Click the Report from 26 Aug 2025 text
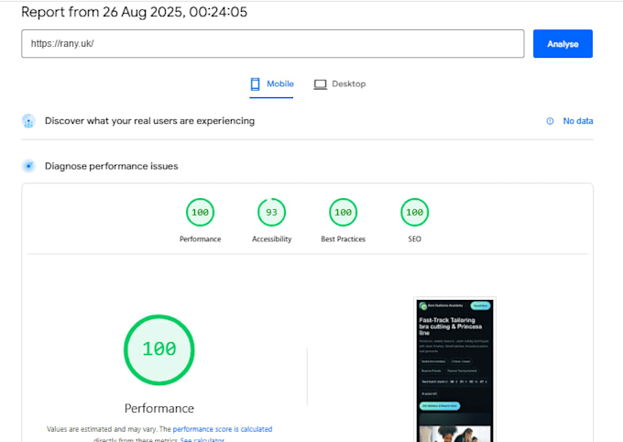 [135, 12]
